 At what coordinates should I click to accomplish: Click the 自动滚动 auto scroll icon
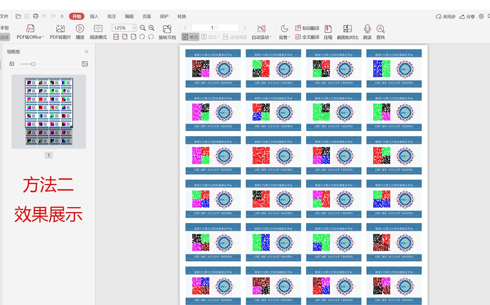[261, 29]
